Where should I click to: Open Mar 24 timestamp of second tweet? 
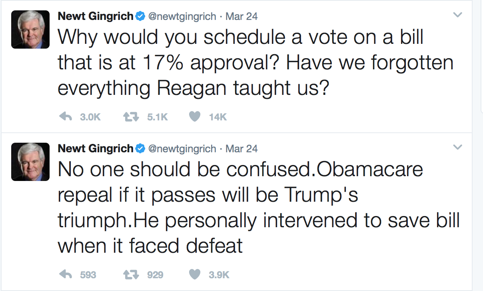[241, 149]
